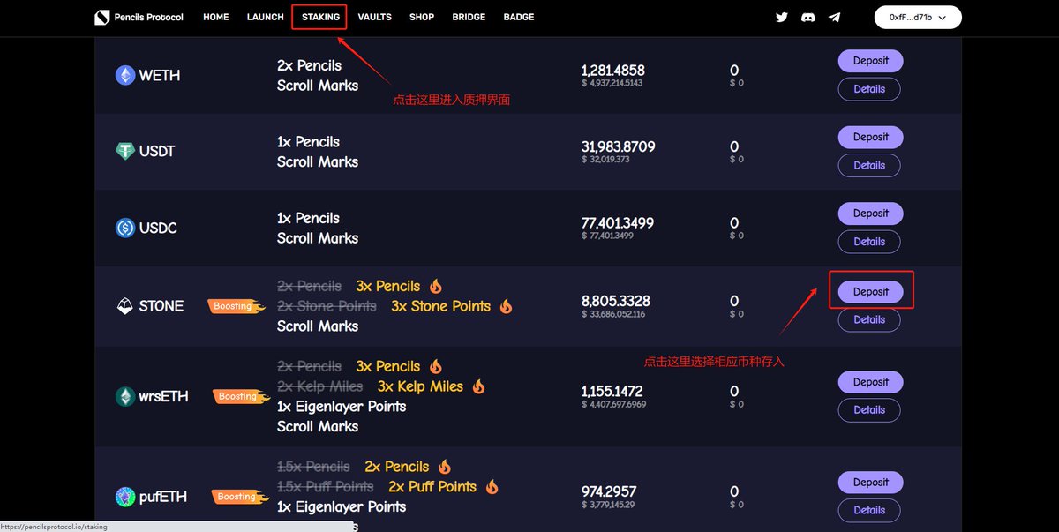Click the Boosting badge on STONE row
The image size is (1059, 532).
click(x=237, y=306)
